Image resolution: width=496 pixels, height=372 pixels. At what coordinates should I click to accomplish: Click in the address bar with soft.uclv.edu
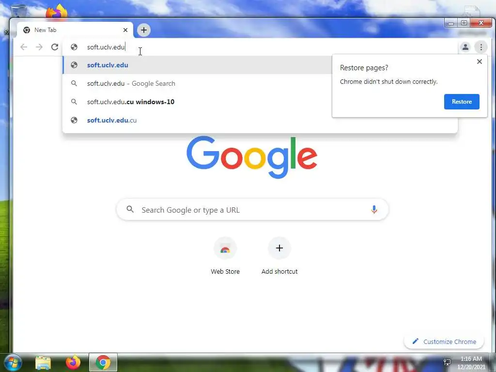[260, 47]
